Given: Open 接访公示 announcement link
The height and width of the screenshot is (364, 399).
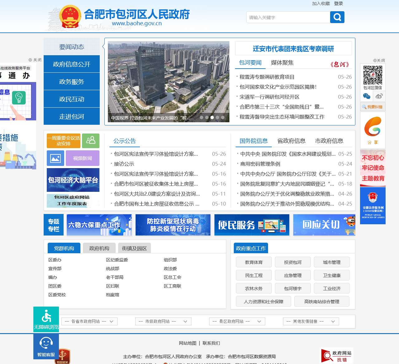Looking at the screenshot, I should point(124,164).
